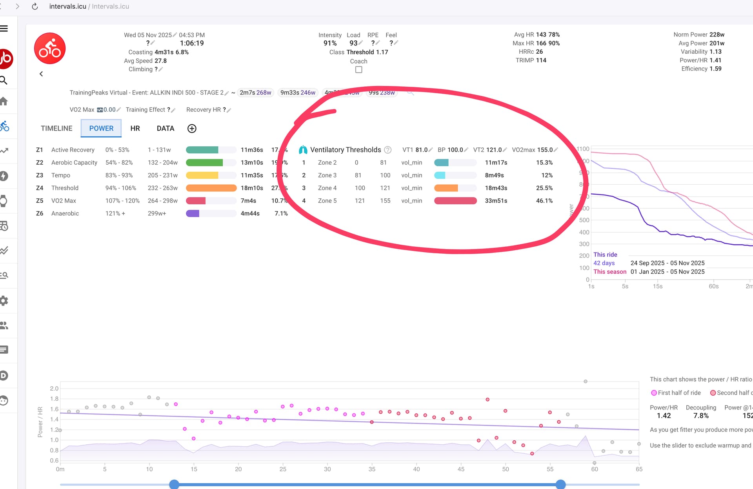Click the 9m33s 246w interval chip
This screenshot has width=753, height=489.
coord(298,93)
